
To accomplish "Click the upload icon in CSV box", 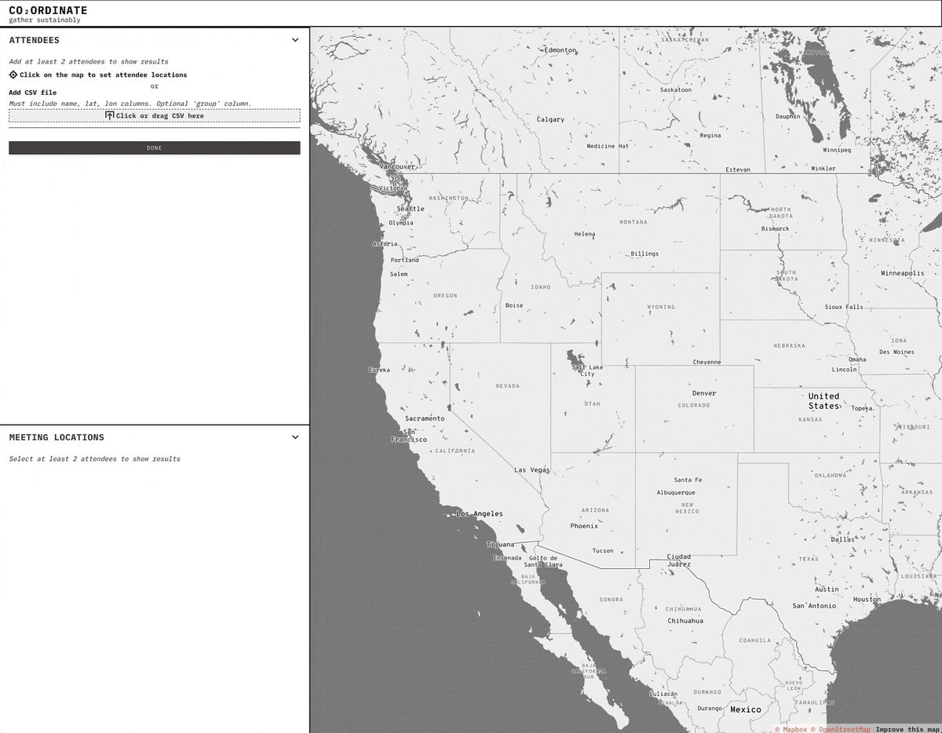I will 110,116.
